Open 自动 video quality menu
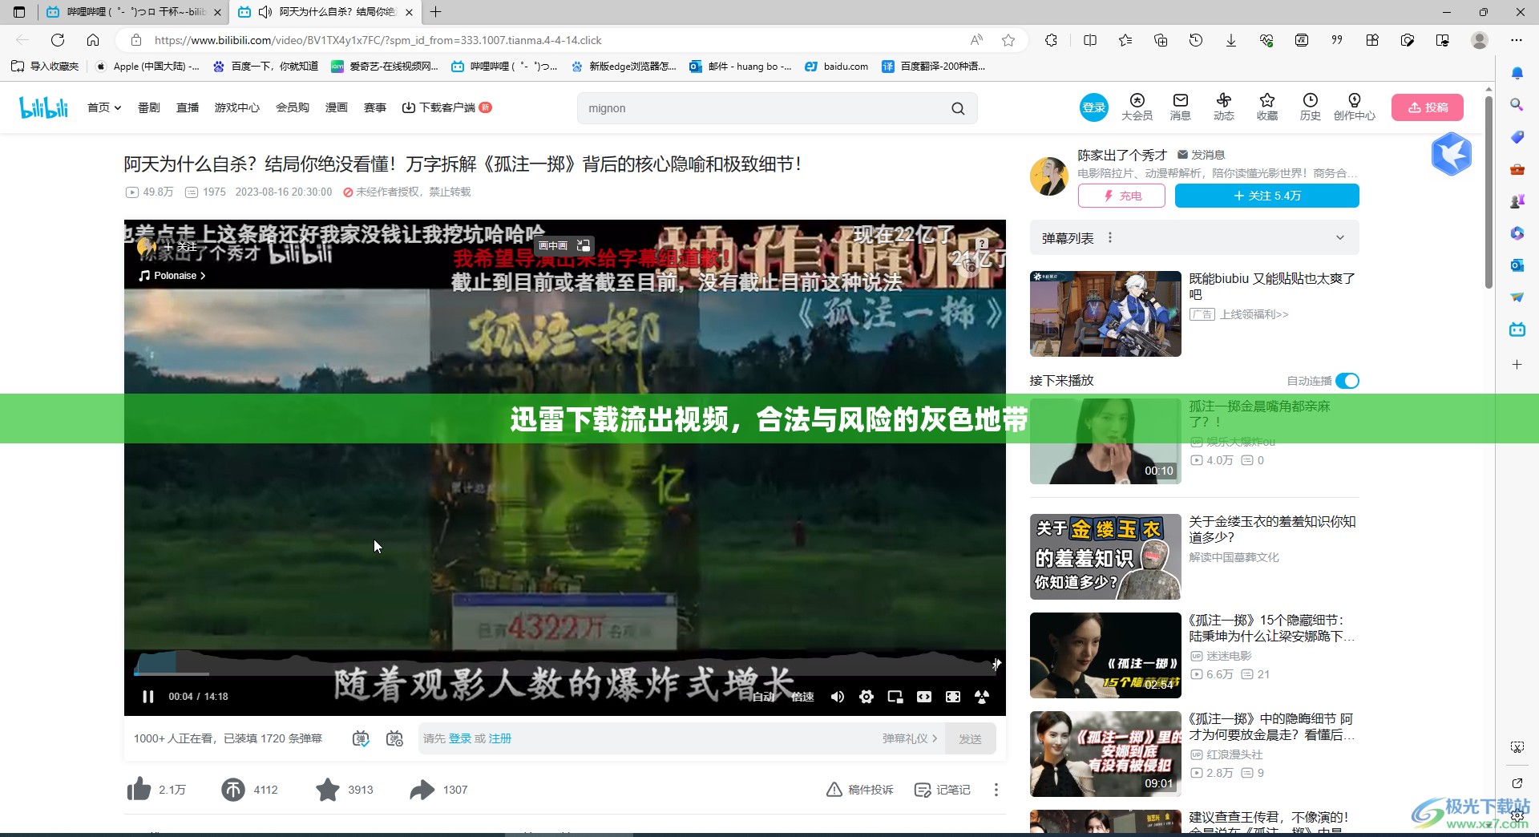The width and height of the screenshot is (1539, 837). click(764, 697)
